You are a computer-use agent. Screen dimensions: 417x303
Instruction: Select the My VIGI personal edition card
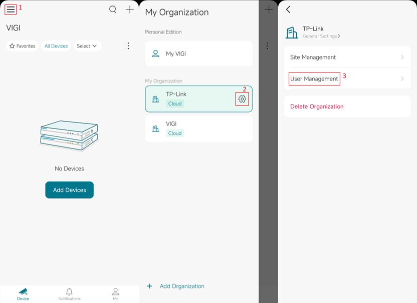198,53
